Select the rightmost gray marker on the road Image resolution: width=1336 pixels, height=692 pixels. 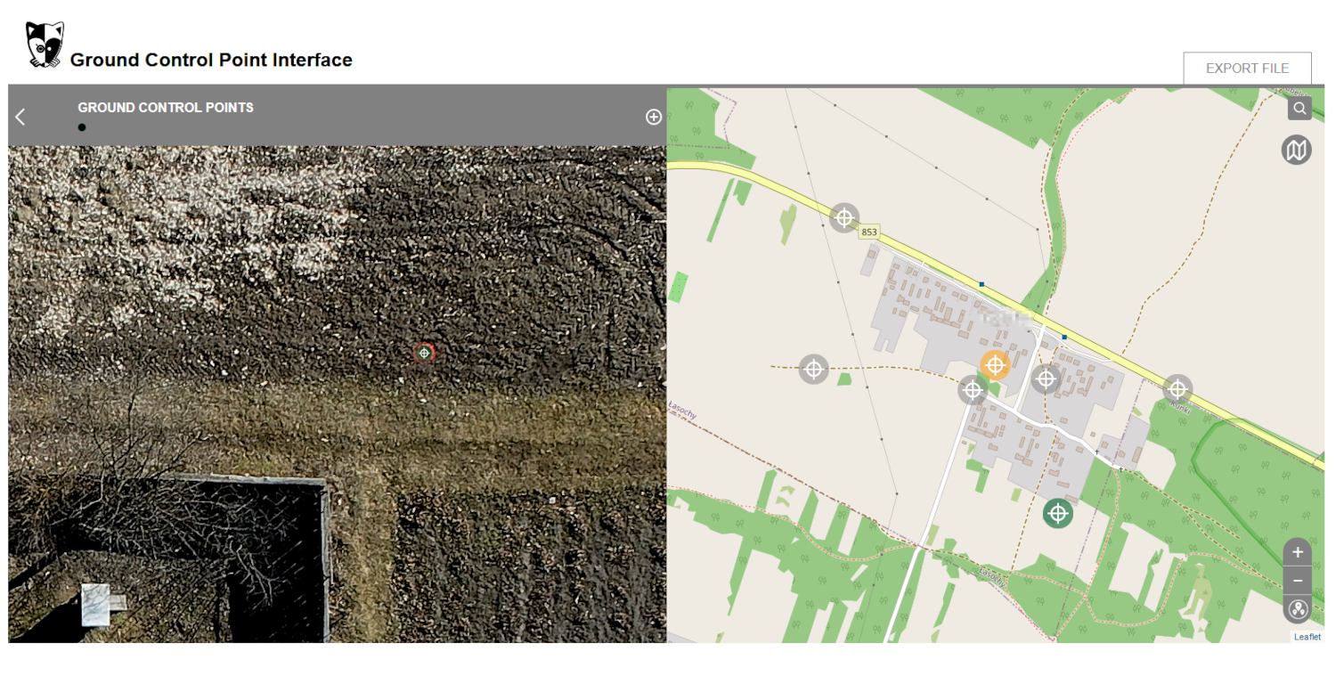1177,389
